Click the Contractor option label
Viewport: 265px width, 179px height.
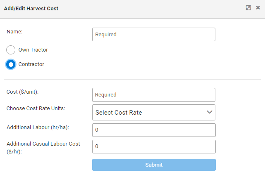tap(31, 64)
